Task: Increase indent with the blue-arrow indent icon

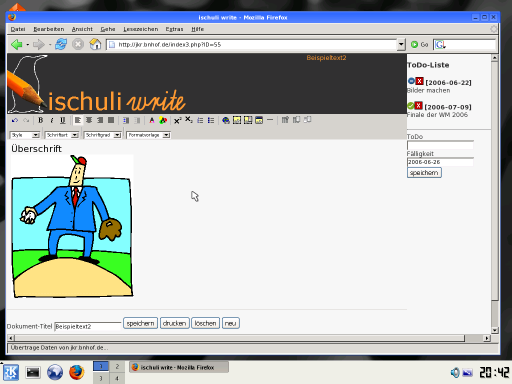Action: (x=126, y=120)
